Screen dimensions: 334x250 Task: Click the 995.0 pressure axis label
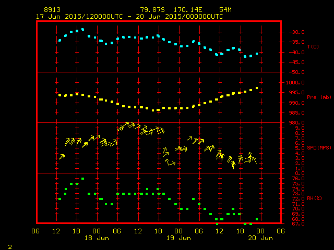point(296,93)
